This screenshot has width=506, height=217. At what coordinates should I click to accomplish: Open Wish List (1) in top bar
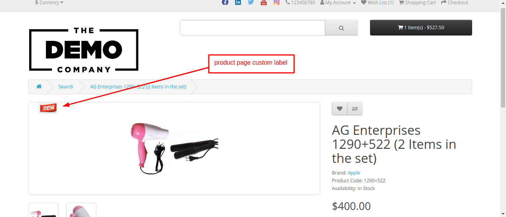click(x=377, y=3)
